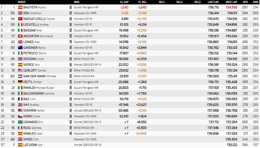260x148 pixels.
Task: Click the Brazilian flag beside GRANADO Eric
Action: pyautogui.click(x=20, y=122)
